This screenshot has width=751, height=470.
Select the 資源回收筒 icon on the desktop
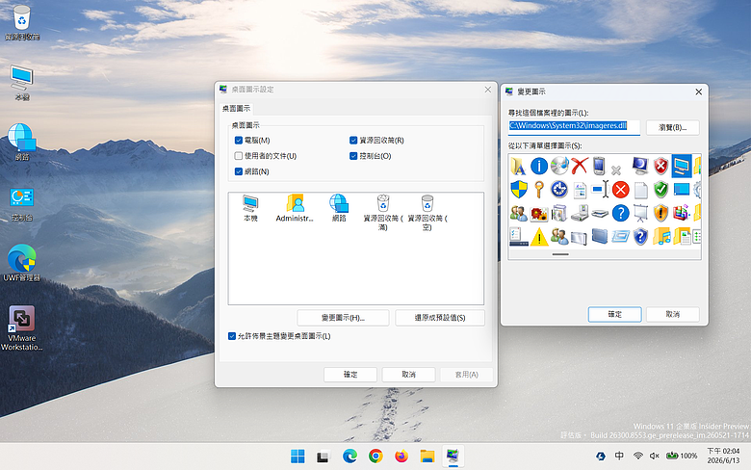tap(21, 22)
